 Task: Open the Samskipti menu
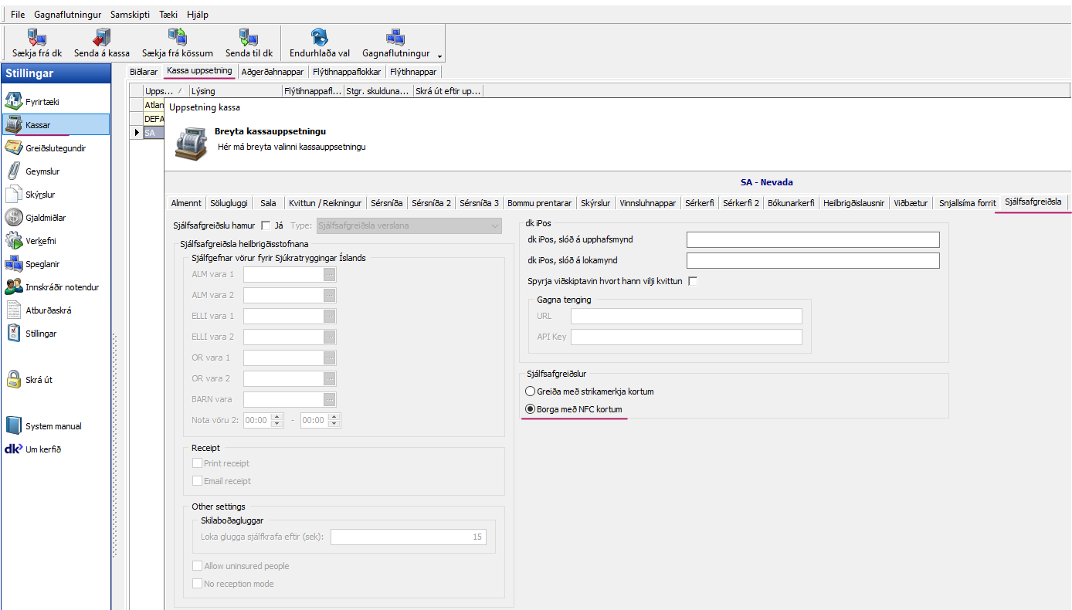tap(130, 15)
